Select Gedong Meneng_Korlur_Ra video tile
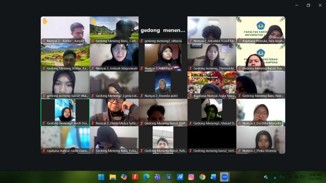The width and height of the screenshot is (326, 183). click(x=65, y=58)
